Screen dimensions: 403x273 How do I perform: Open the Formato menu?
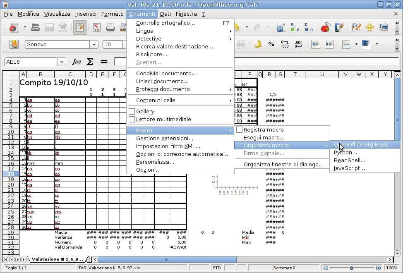112,14
